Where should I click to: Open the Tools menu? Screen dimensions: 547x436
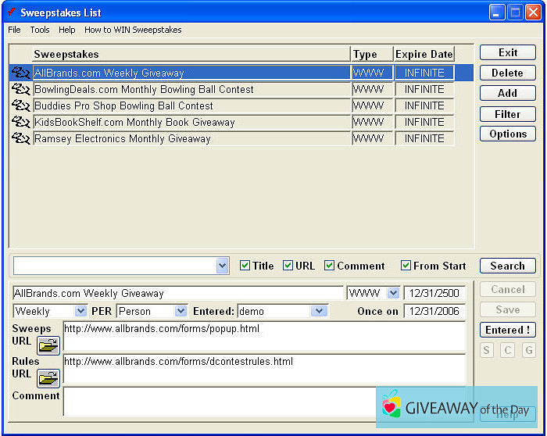tap(40, 30)
